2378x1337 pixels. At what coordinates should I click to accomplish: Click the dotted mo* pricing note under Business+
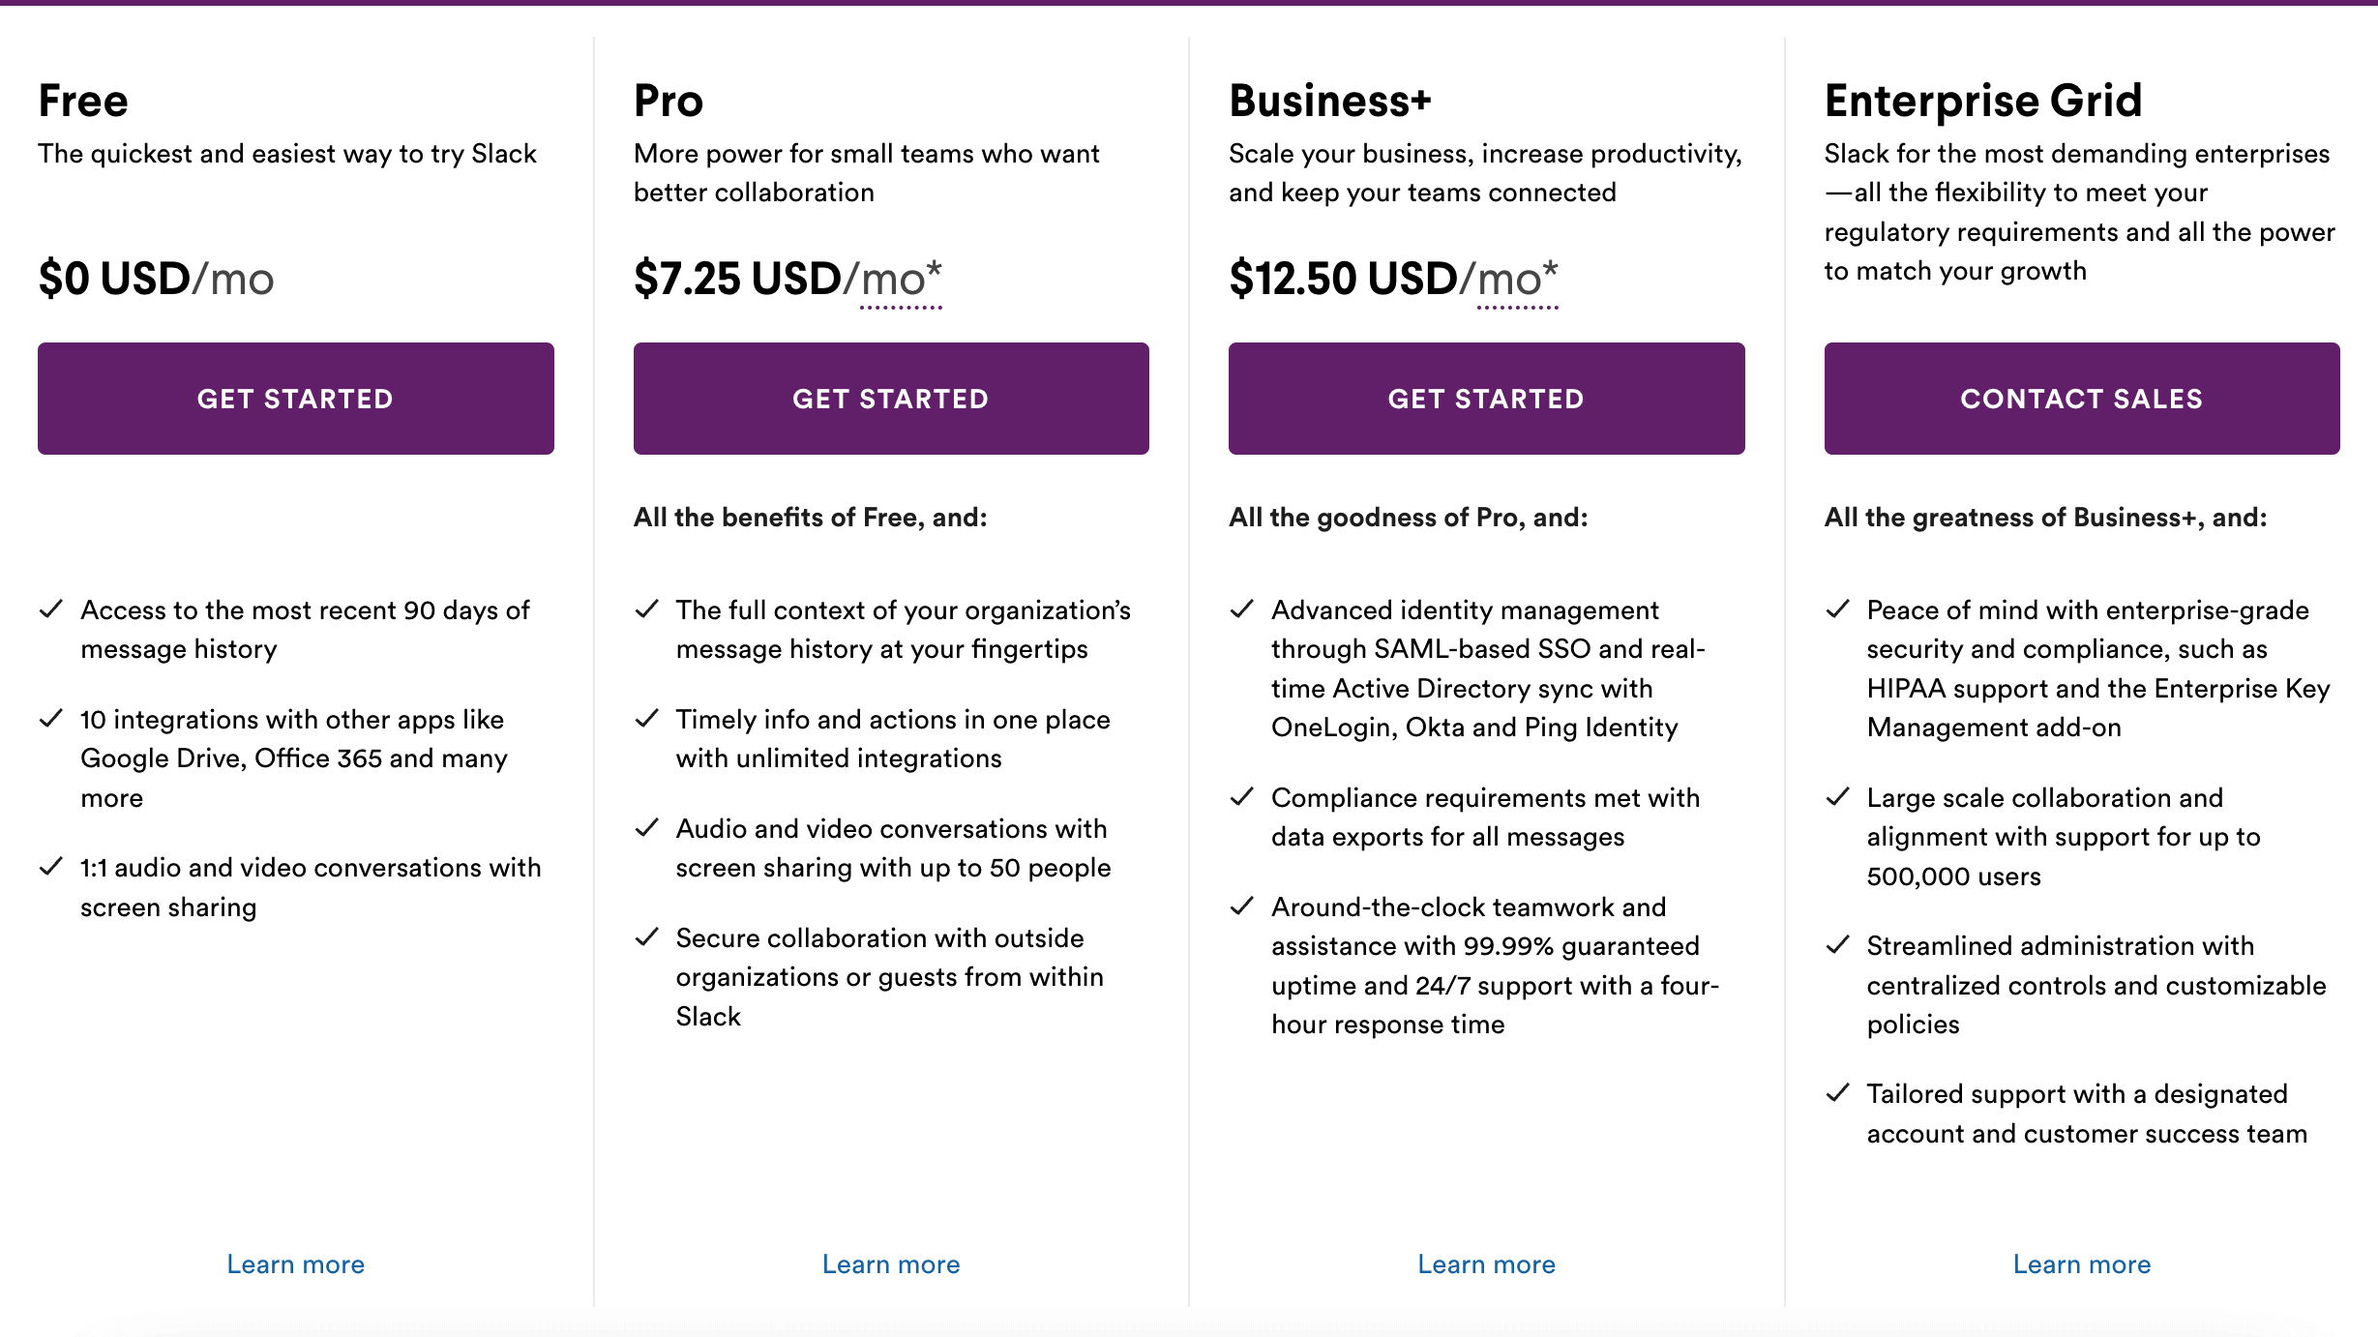click(1516, 281)
